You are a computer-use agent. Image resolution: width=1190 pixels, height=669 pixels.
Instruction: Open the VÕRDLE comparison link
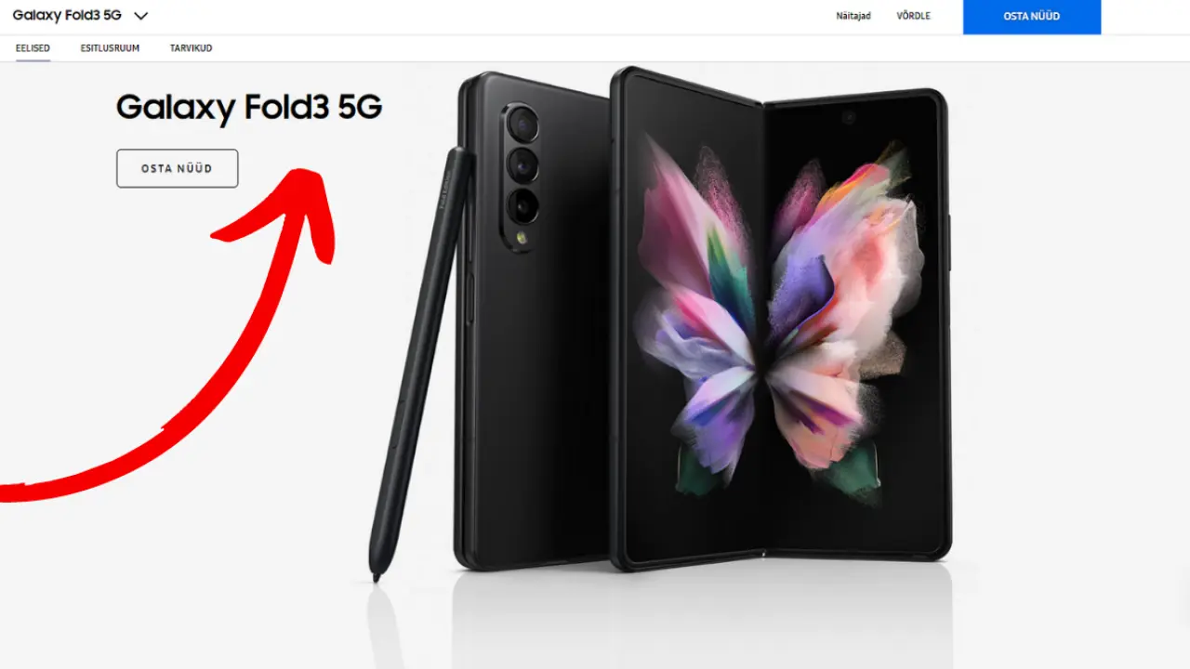pyautogui.click(x=913, y=16)
